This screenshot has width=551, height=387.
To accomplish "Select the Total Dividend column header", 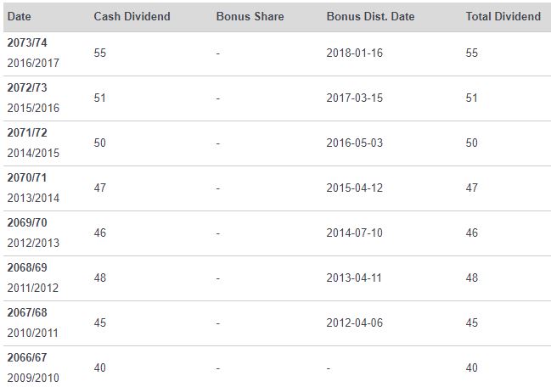I will click(x=503, y=16).
